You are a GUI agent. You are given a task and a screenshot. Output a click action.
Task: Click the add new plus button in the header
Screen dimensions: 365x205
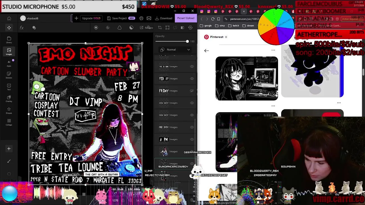pyautogui.click(x=76, y=18)
